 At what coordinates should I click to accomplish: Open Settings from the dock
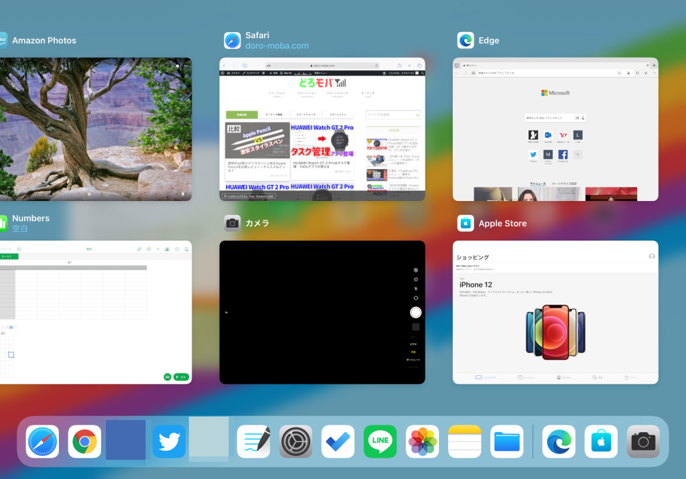pos(295,441)
